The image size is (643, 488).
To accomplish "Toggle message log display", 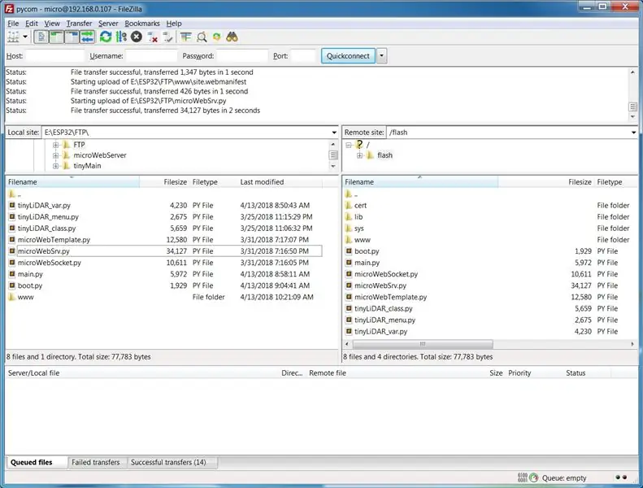I will pyautogui.click(x=41, y=37).
